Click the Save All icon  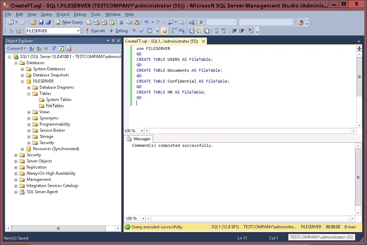coord(48,22)
